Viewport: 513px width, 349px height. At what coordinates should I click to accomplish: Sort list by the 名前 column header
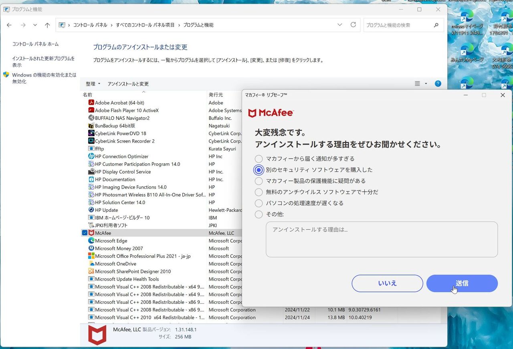coord(87,95)
